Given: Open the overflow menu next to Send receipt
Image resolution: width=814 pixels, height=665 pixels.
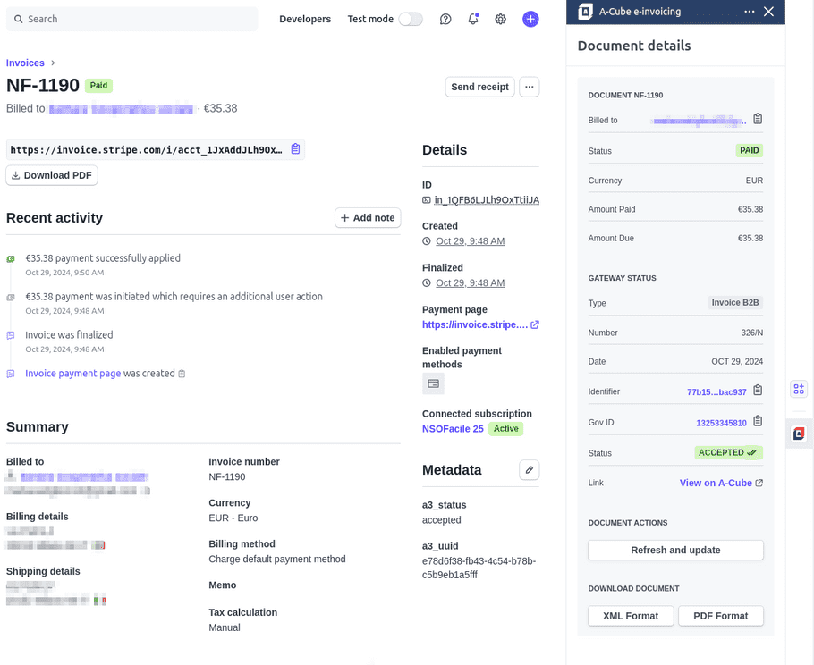Looking at the screenshot, I should pos(529,87).
